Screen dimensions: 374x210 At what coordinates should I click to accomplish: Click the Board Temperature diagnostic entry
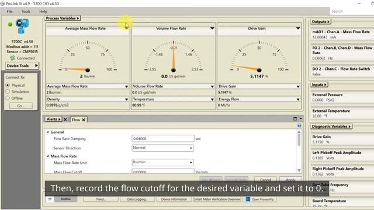[x=342, y=203]
